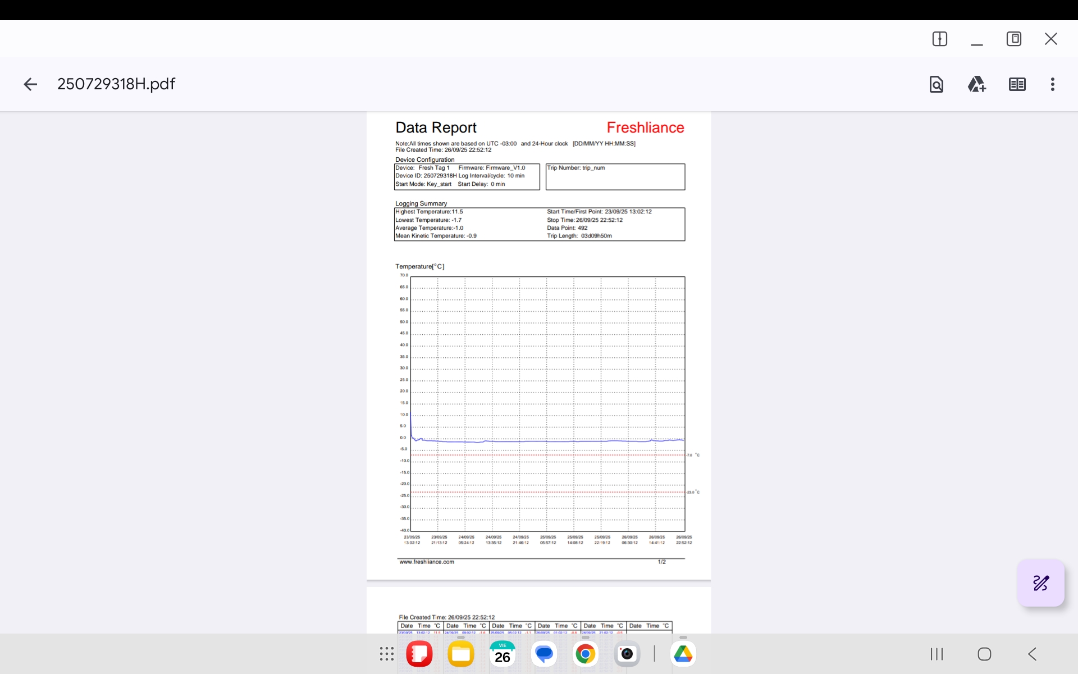
Task: Tap the system Back chevron
Action: (x=1032, y=654)
